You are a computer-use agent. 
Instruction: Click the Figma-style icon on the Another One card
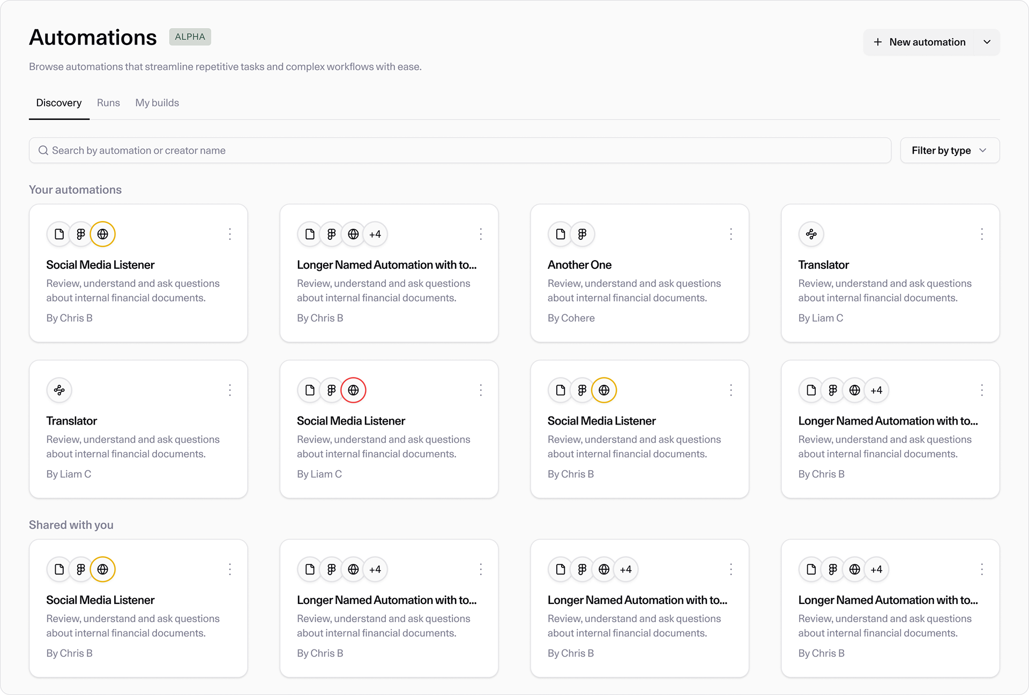[583, 234]
